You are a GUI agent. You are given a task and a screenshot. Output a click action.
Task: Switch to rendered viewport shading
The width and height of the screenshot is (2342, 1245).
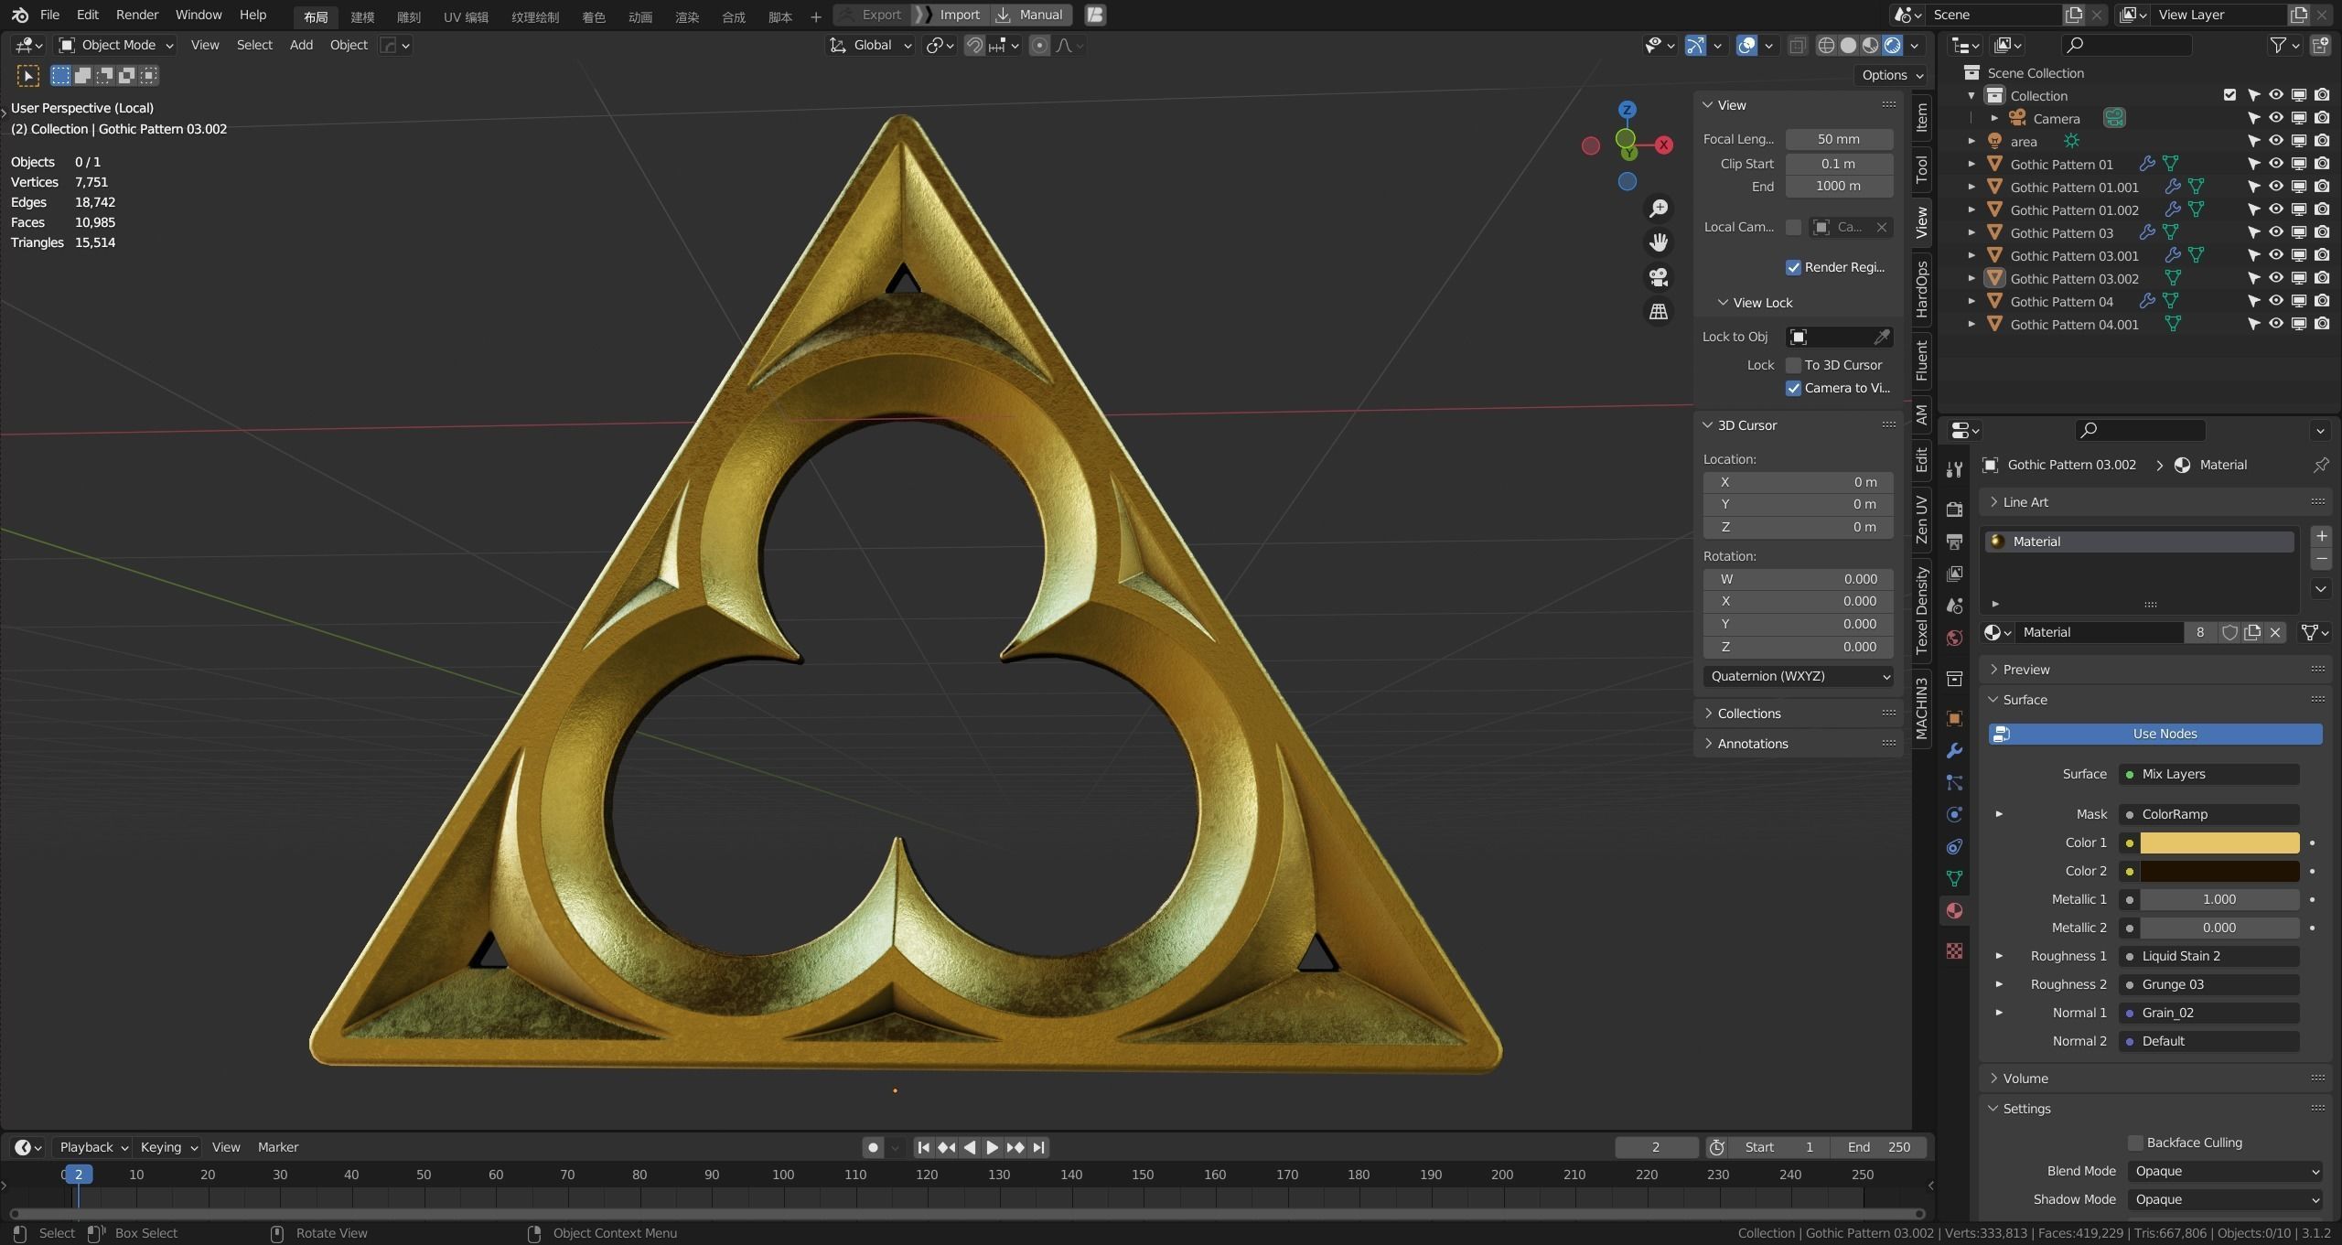click(x=1892, y=45)
